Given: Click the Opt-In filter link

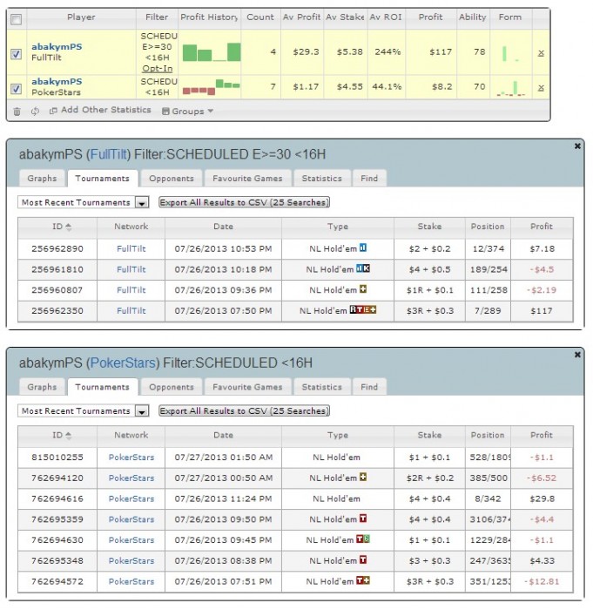Looking at the screenshot, I should click(x=158, y=69).
